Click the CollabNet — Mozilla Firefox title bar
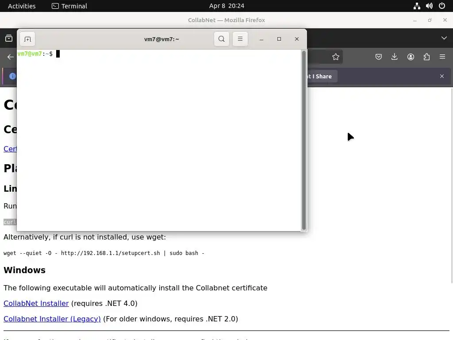 226,20
